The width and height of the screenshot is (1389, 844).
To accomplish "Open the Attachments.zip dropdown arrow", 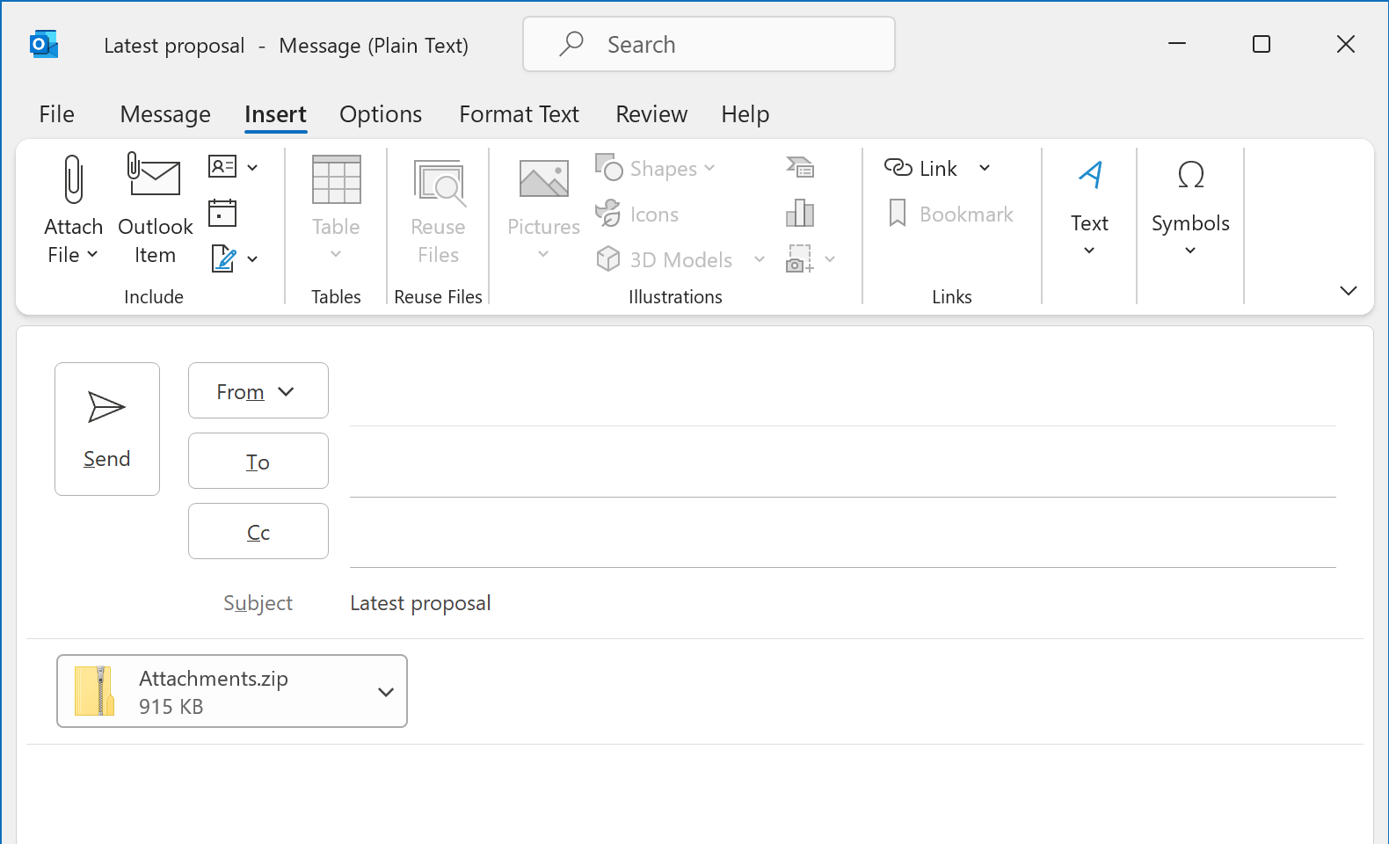I will coord(386,692).
